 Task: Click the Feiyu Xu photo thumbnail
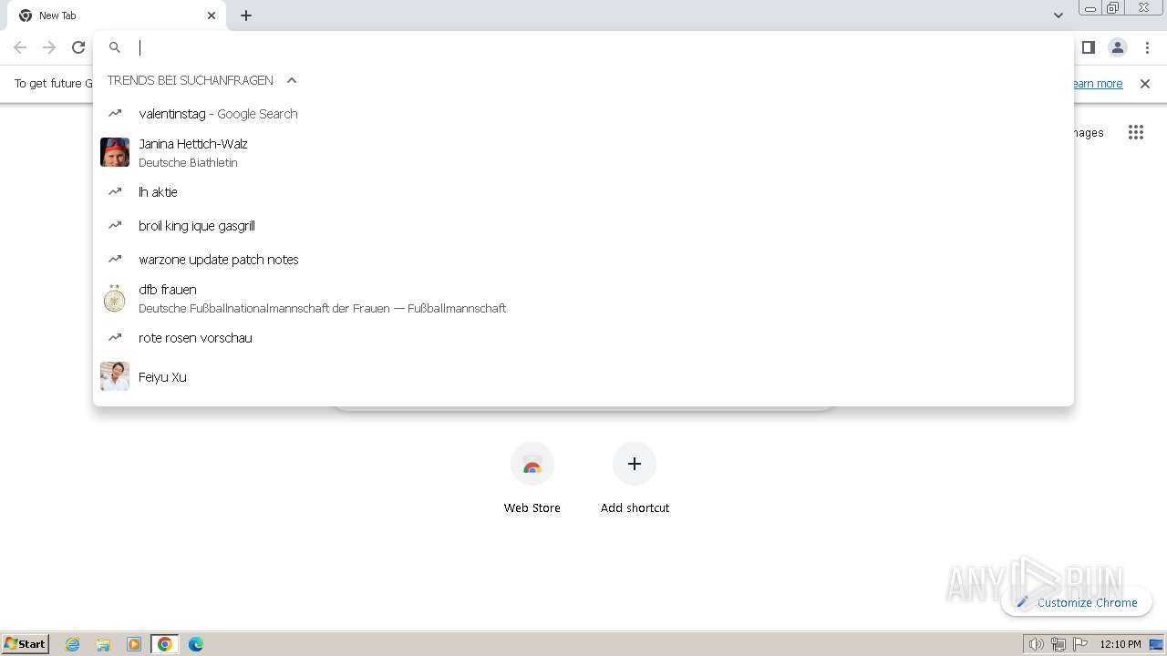coord(115,376)
